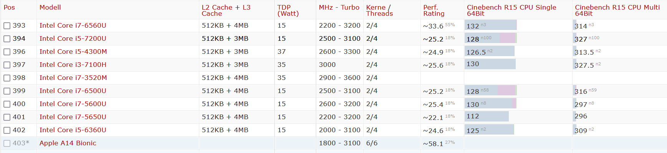Open the Apple A14 Bionic link
Image resolution: width=667 pixels, height=153 pixels.
(x=68, y=143)
